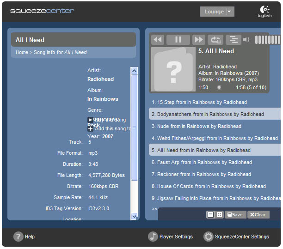Open SqueezeCenter Settings
The height and width of the screenshot is (249, 283).
(236, 237)
